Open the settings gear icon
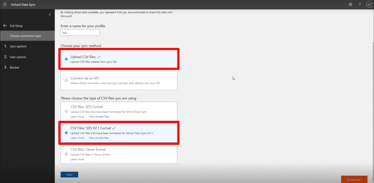Viewport: 374px width, 183px height. pyautogui.click(x=350, y=4)
